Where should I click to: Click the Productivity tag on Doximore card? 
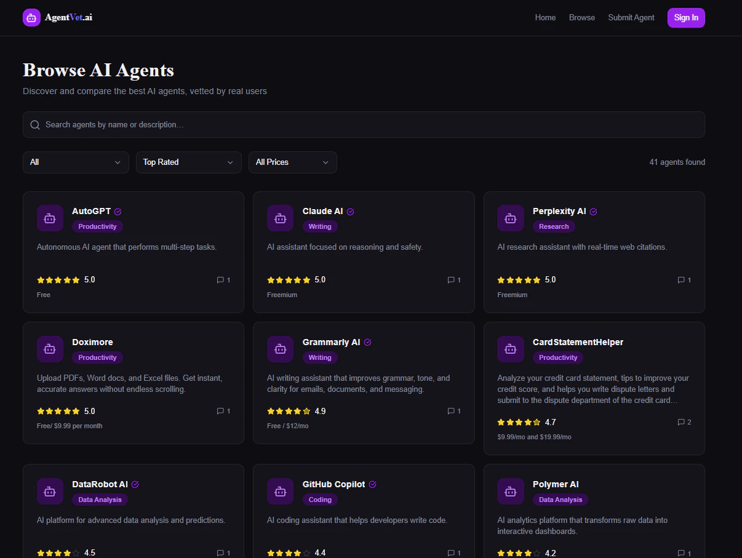pos(97,357)
